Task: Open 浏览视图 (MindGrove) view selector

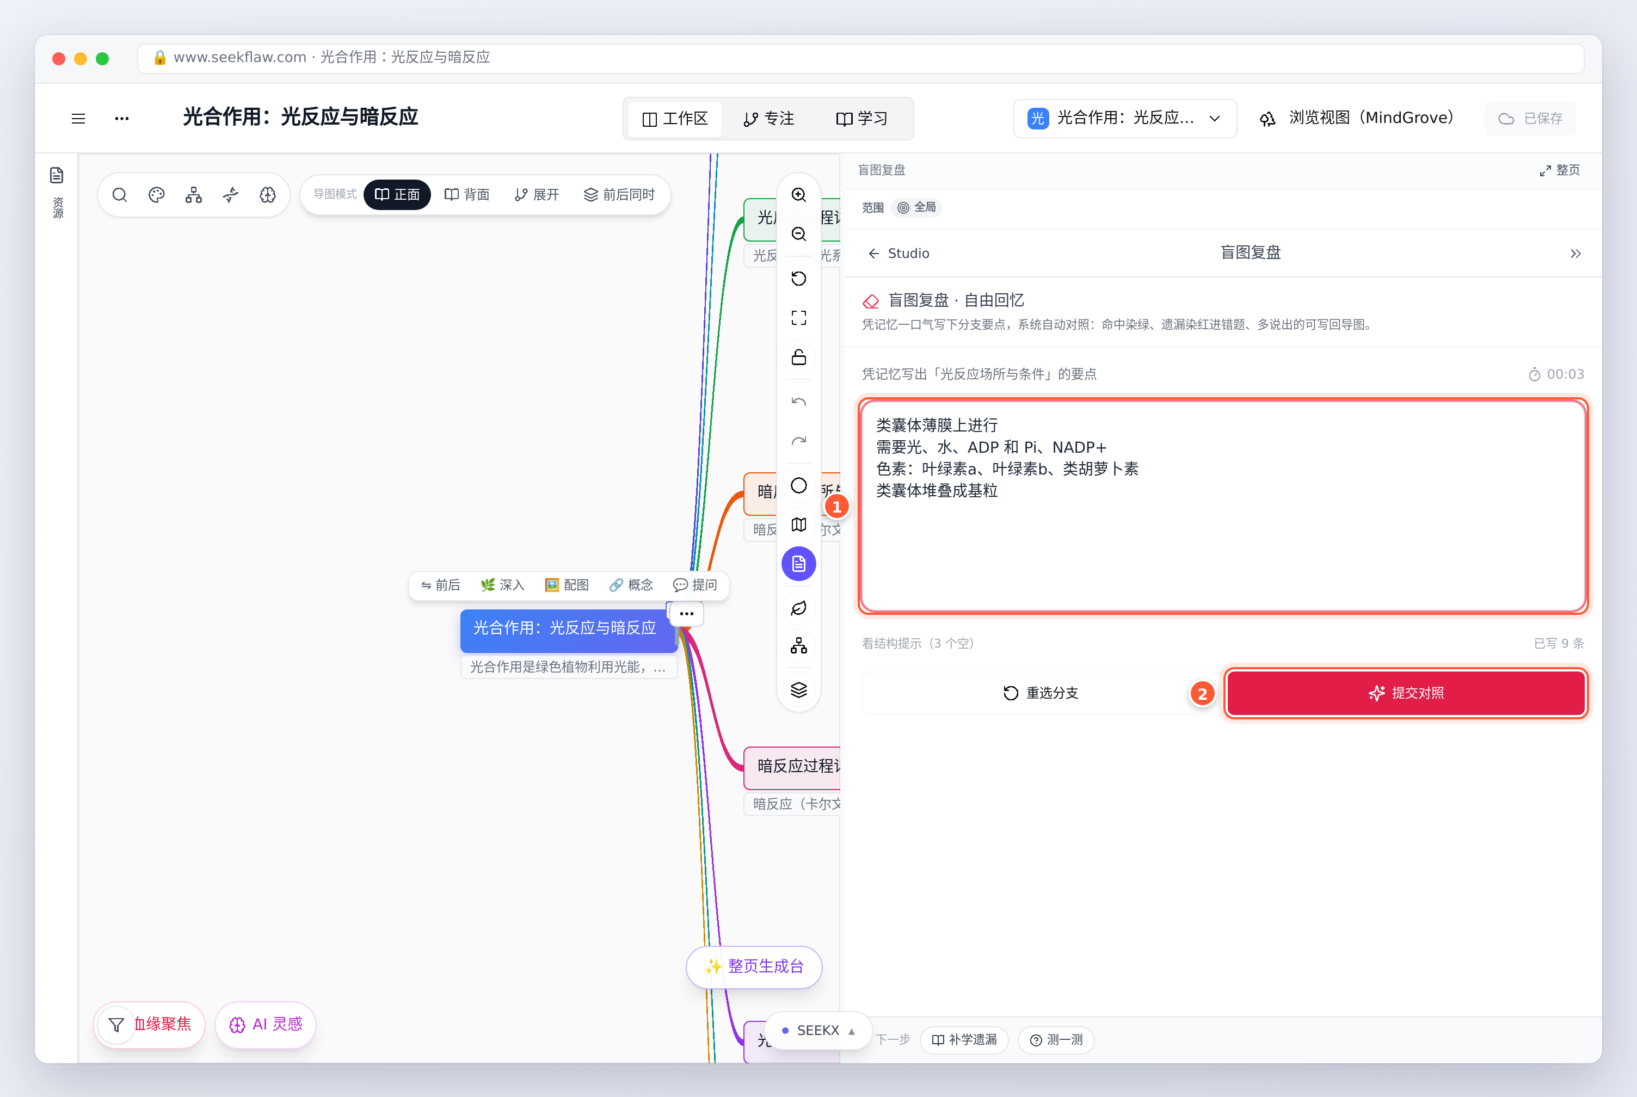Action: [1357, 119]
